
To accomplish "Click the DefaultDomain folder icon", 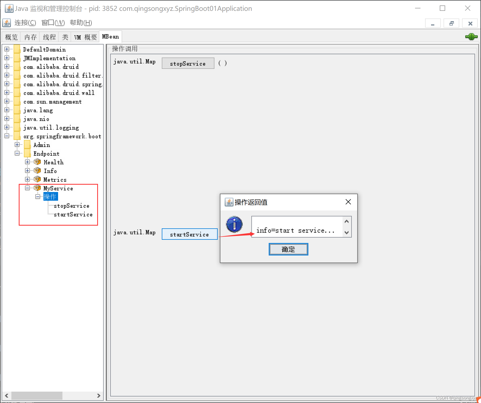I will [x=17, y=49].
